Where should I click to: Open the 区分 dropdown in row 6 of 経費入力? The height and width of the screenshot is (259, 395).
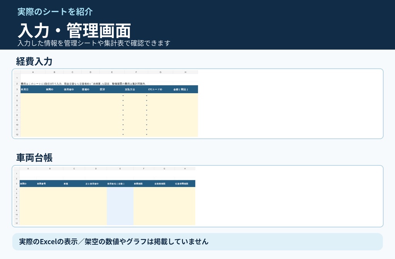click(123, 106)
